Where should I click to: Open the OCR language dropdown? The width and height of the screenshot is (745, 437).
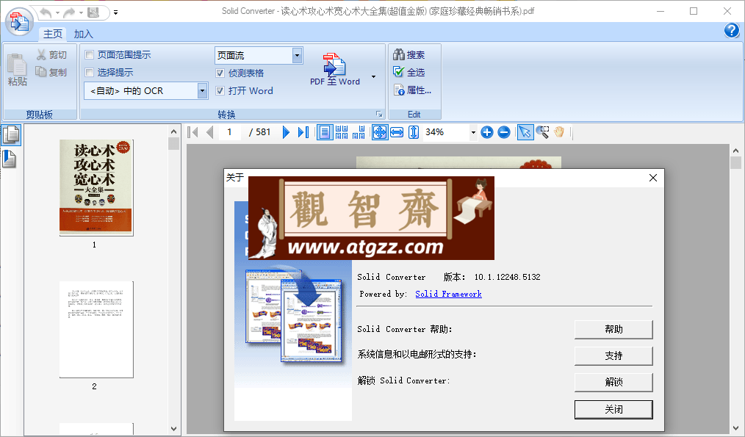click(202, 90)
